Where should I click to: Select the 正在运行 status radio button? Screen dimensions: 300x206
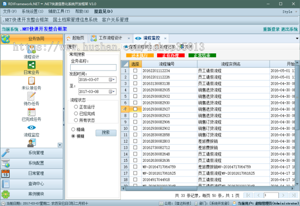tap(76, 107)
